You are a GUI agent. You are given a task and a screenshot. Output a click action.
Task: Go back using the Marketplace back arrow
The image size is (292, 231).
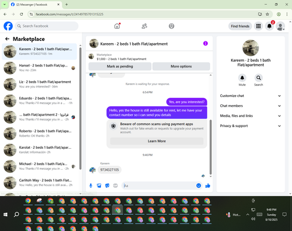pyautogui.click(x=7, y=39)
